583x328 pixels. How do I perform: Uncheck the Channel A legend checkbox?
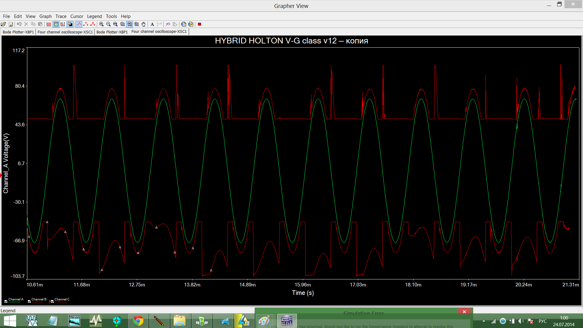[6, 301]
